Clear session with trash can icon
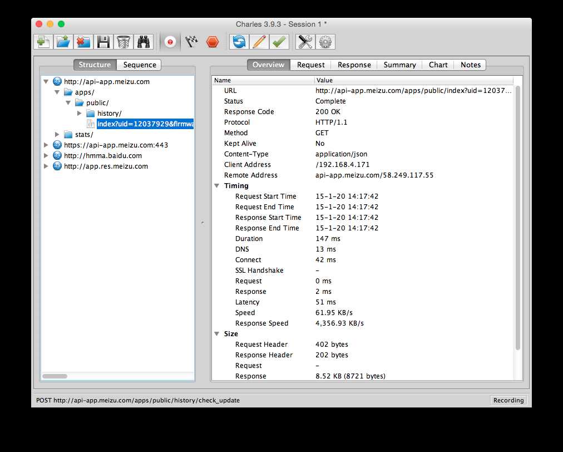Image resolution: width=563 pixels, height=452 pixels. point(124,42)
